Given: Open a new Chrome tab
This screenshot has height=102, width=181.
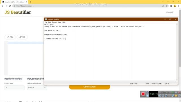Looking at the screenshot, I should click(31, 2).
